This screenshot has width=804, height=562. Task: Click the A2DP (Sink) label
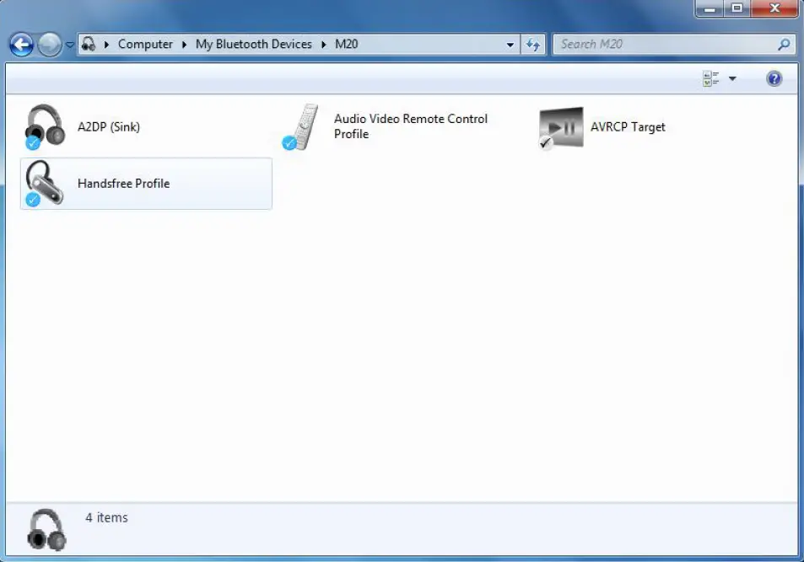[109, 126]
